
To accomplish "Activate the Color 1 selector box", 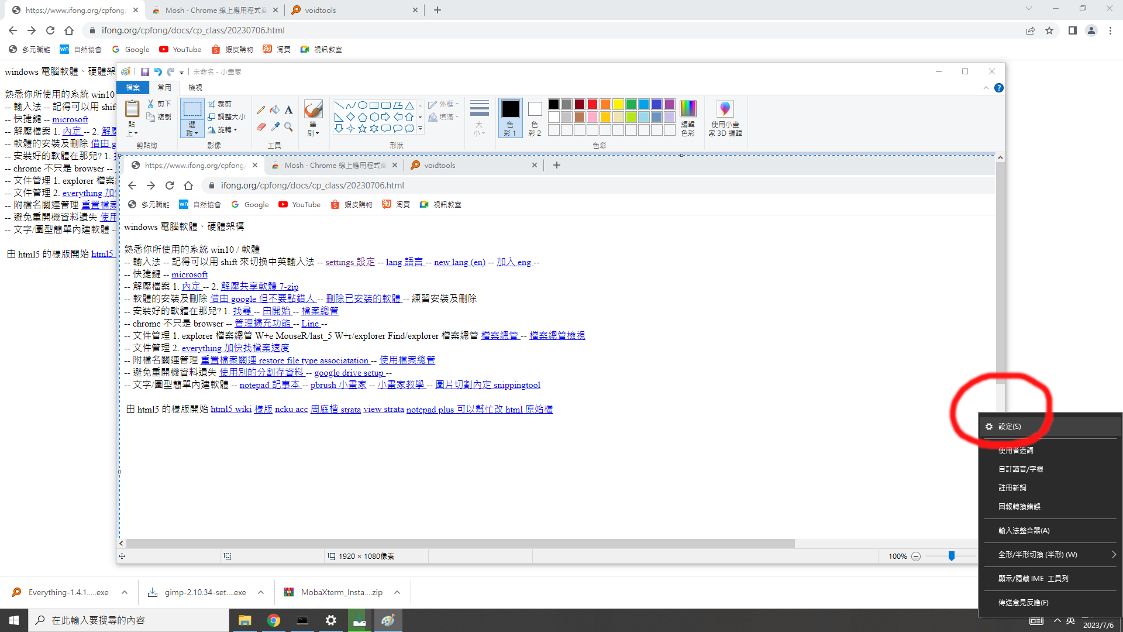I will (x=510, y=118).
